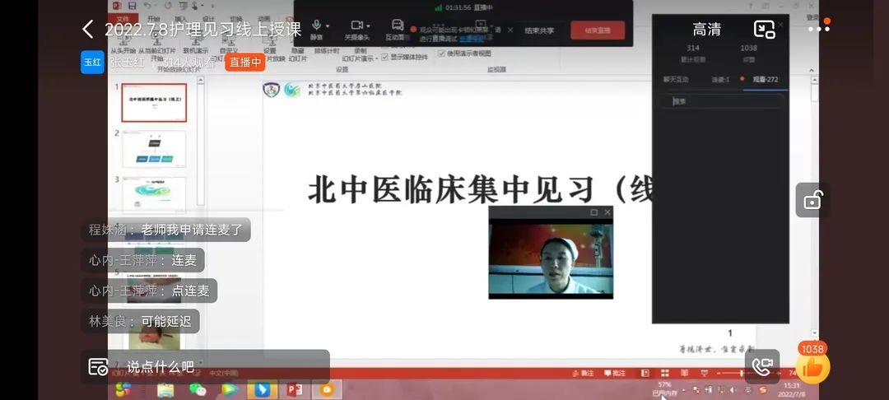Viewport: 889px width, 400px height.
Task: Open the three-dot more options menu
Action: pos(819,29)
